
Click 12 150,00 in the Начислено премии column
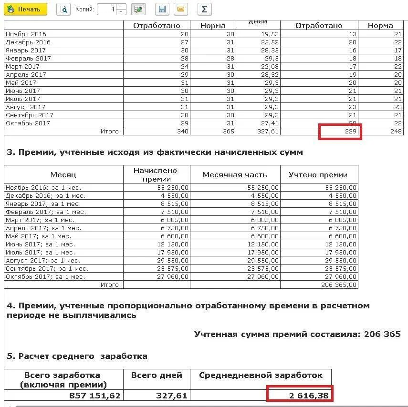pyautogui.click(x=157, y=244)
